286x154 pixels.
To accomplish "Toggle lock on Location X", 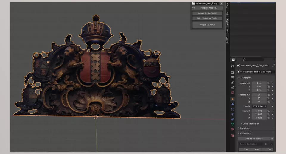I will point(269,83).
